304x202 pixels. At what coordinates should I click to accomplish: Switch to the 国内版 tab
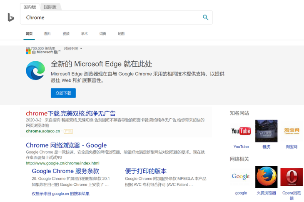[30, 7]
